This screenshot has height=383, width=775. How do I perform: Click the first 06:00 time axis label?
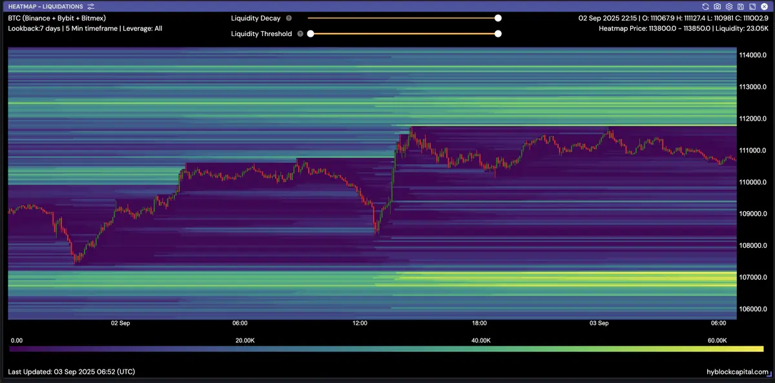coord(240,323)
